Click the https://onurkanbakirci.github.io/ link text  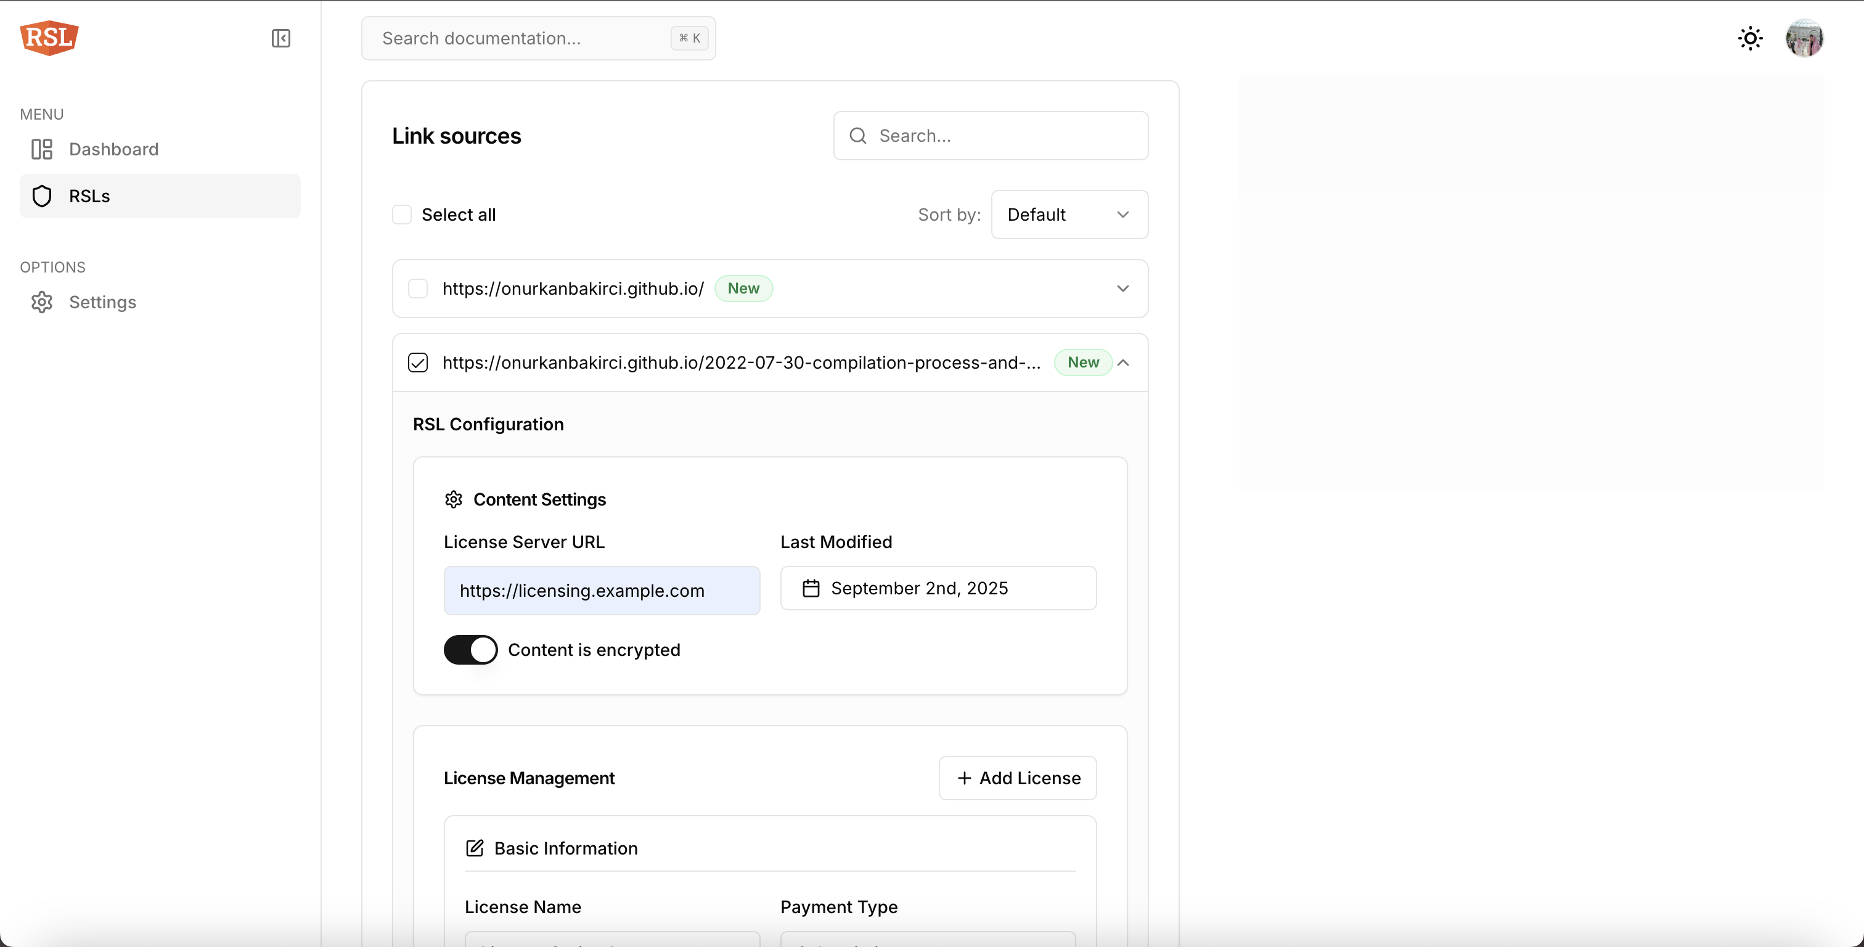(573, 289)
